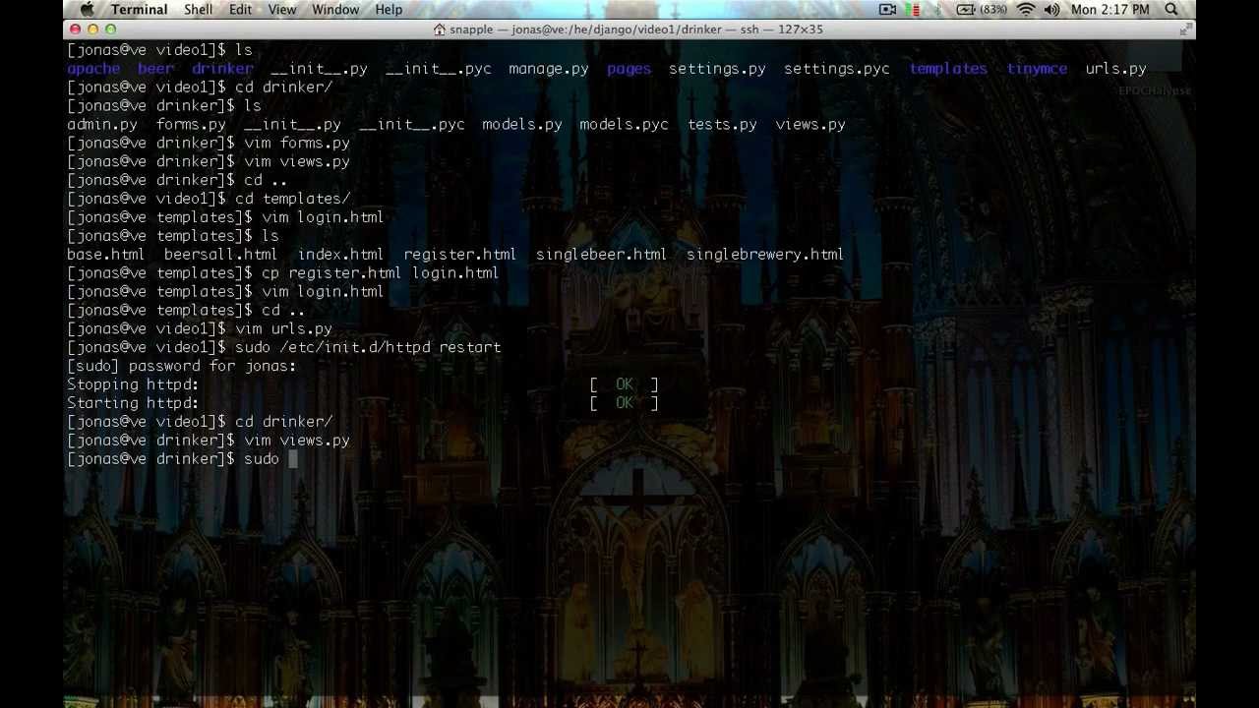Click 'base.html' in templates listing
The image size is (1259, 708).
click(x=106, y=255)
